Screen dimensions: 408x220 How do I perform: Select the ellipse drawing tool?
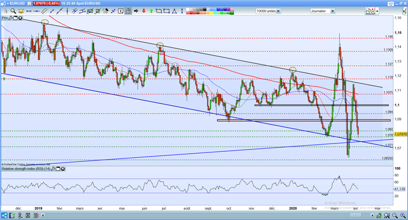point(159,11)
